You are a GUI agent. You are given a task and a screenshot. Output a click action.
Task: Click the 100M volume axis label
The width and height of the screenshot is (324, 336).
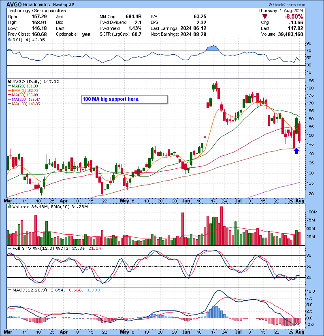click(312, 212)
